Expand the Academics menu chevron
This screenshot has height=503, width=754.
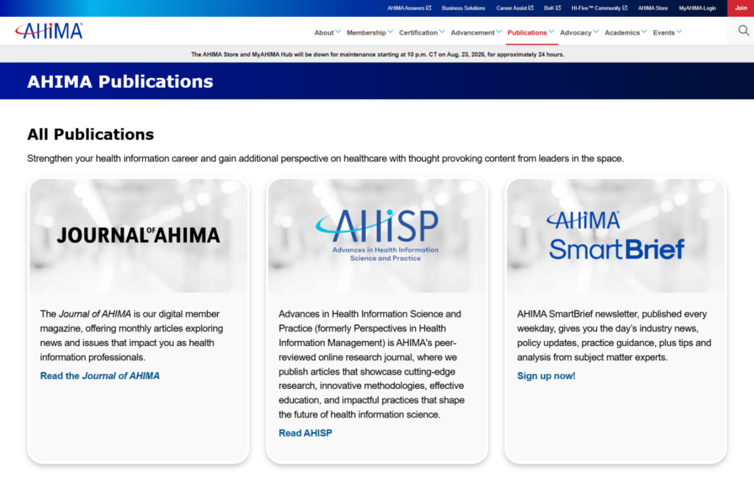(644, 32)
